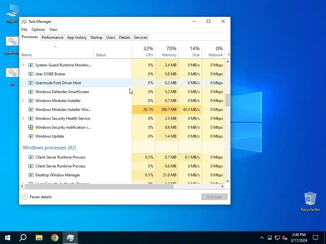The width and height of the screenshot is (326, 244).
Task: Open the notification center icon
Action: coord(315,238)
